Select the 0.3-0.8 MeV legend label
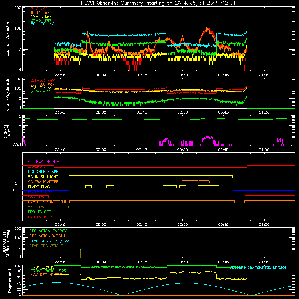This screenshot has width=299, height=299. pos(43,84)
